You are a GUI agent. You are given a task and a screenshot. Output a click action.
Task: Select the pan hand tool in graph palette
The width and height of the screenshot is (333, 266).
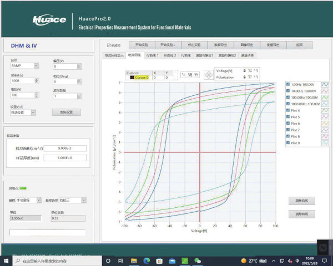point(196,74)
